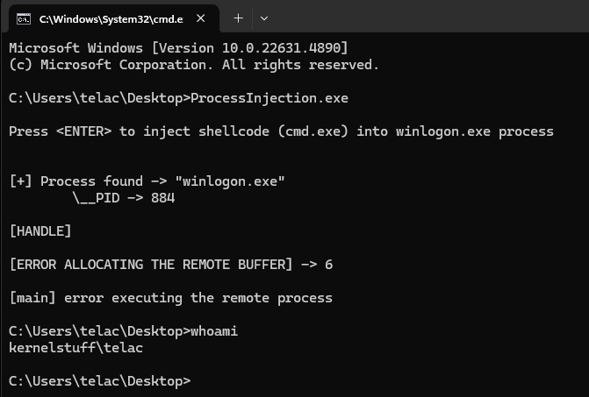
Task: Click the PID -> 884 output line
Action: [124, 198]
